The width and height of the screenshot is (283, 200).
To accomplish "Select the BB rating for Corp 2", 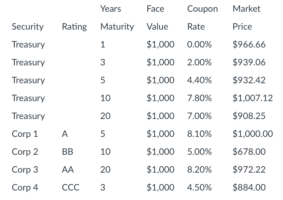I will [68, 152].
